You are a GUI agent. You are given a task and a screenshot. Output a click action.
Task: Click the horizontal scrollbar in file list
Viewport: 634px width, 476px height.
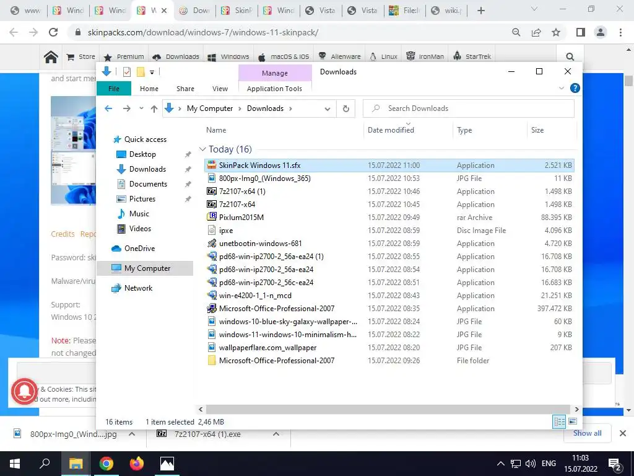388,409
